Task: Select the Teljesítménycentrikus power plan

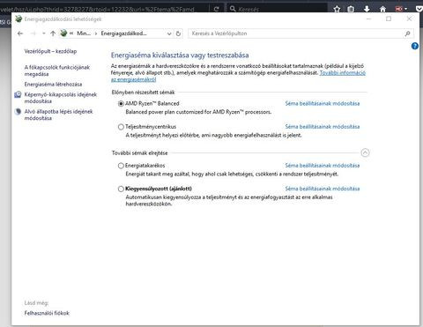Action: [x=121, y=127]
